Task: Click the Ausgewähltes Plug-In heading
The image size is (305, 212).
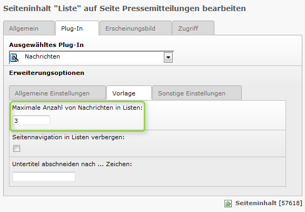Action: (x=46, y=45)
